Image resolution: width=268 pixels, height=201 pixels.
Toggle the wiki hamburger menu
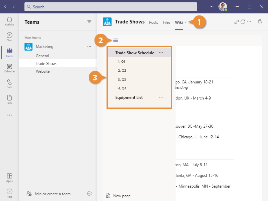(116, 40)
